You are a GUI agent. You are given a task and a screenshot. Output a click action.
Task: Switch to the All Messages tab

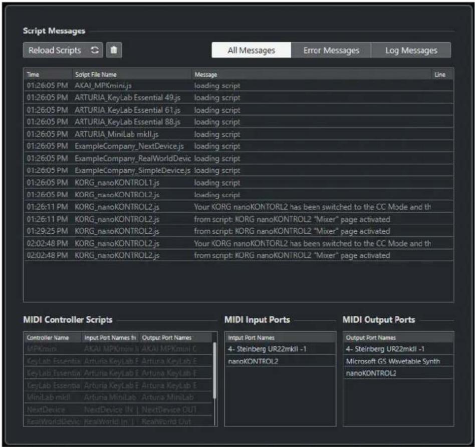[x=252, y=50]
